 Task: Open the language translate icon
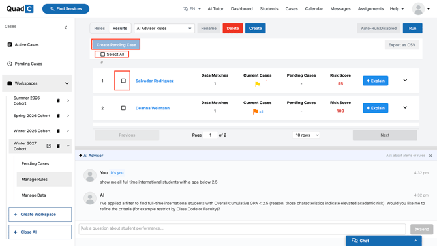point(186,9)
